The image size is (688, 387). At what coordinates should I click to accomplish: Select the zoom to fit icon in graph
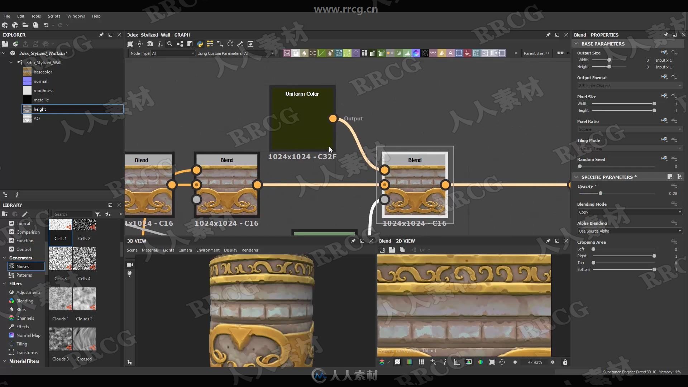[x=130, y=43]
